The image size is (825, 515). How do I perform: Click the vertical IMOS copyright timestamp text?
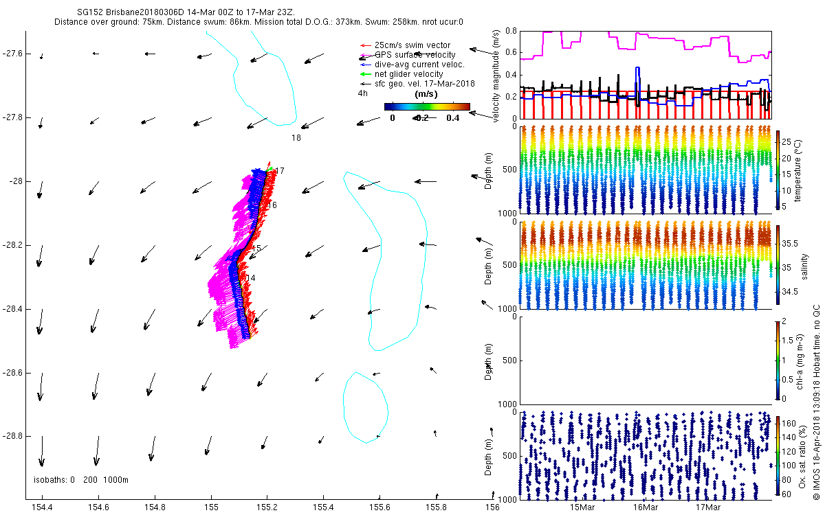tap(816, 402)
